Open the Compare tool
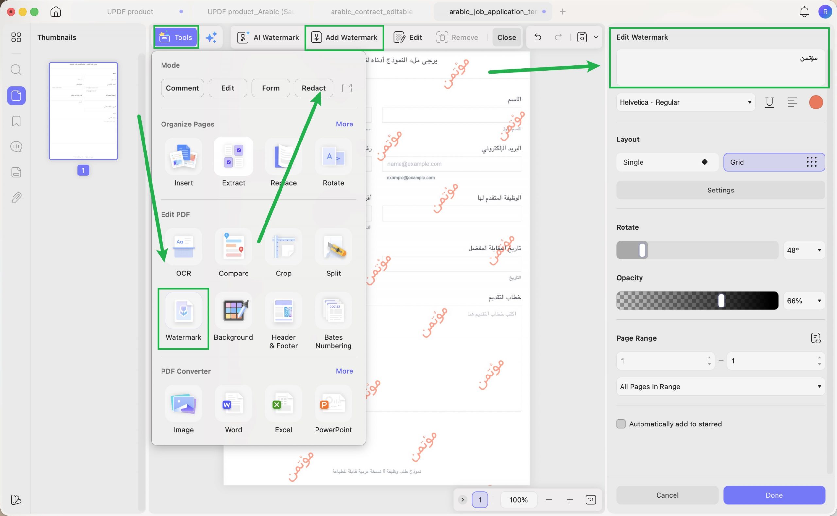Screen dimensions: 837x516 [233, 253]
